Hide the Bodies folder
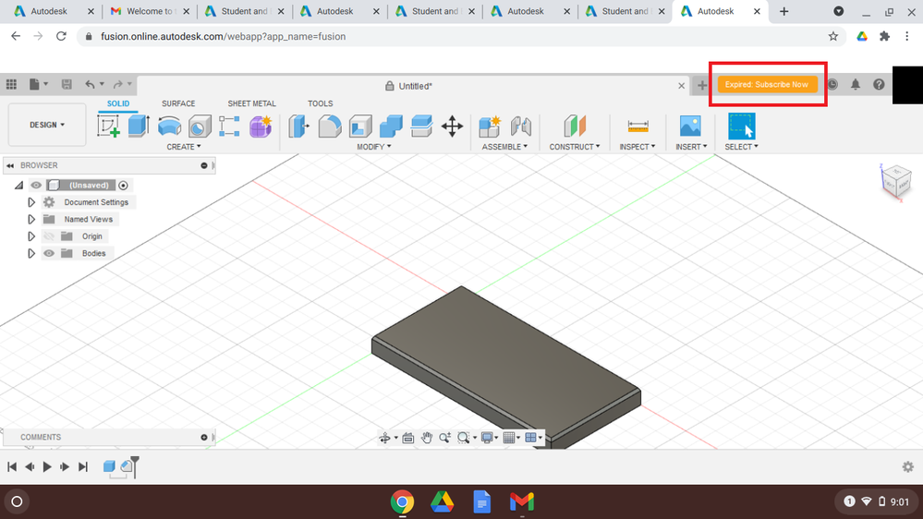The width and height of the screenshot is (923, 519). coord(49,253)
